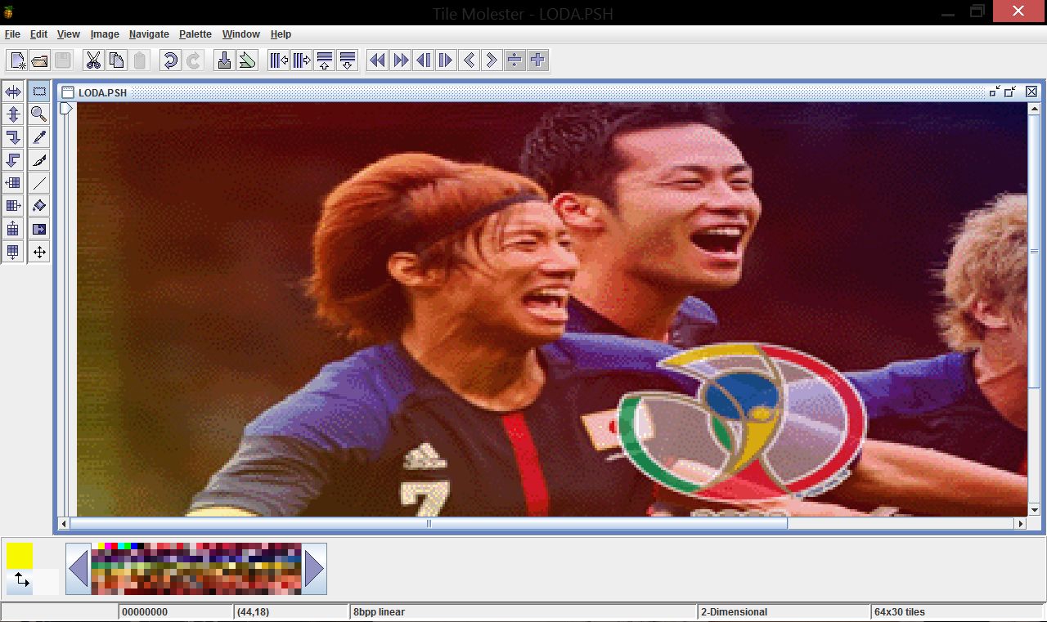The image size is (1047, 622).
Task: Select the Flood fill bucket tool
Action: pos(38,206)
